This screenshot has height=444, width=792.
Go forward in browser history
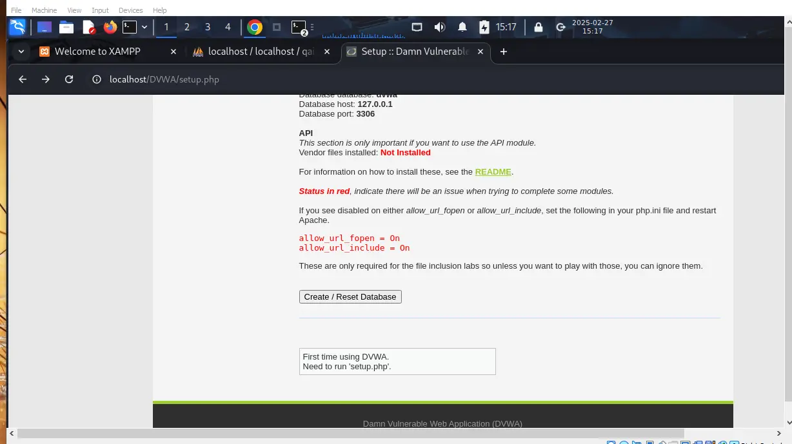click(46, 79)
